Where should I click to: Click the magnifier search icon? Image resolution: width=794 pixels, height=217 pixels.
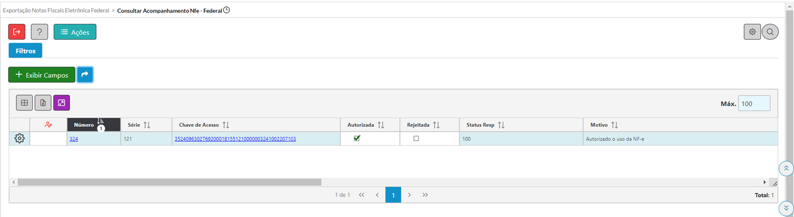coord(770,32)
